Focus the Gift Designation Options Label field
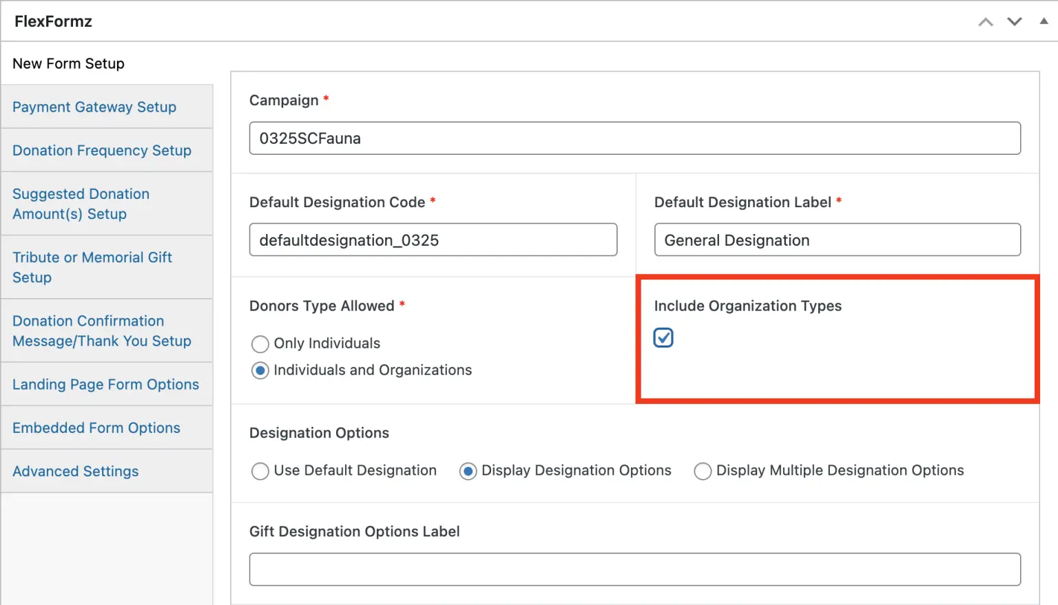Screen dimensions: 1058x605 point(634,569)
